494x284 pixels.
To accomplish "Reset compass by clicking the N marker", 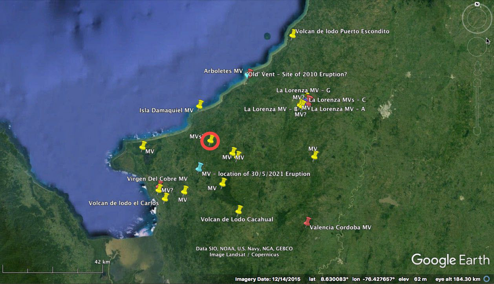I will (x=477, y=4).
